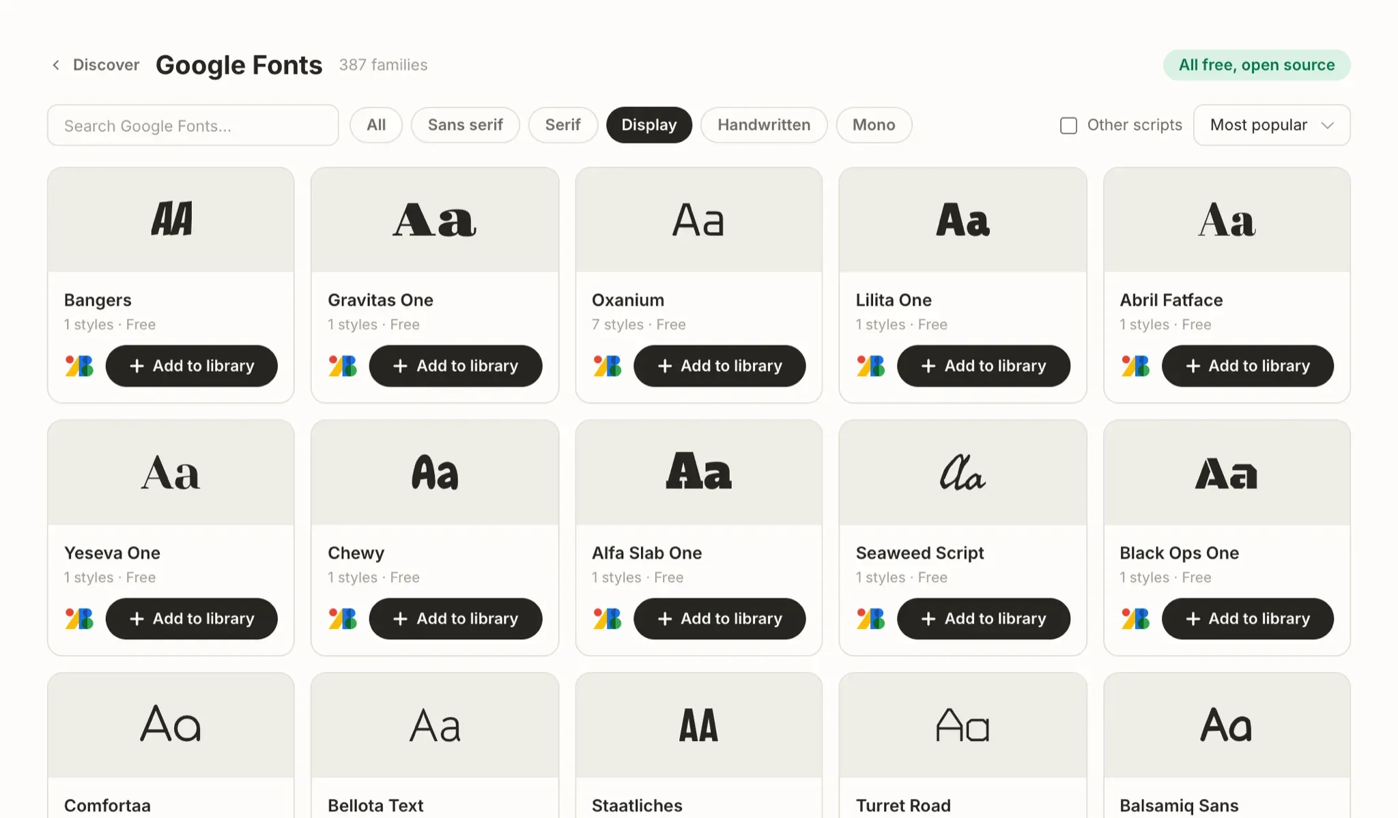Click the Oxanium font name

pos(628,300)
